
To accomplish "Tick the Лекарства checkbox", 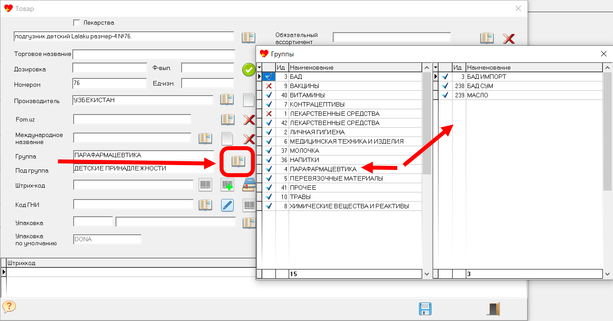I will click(x=77, y=22).
